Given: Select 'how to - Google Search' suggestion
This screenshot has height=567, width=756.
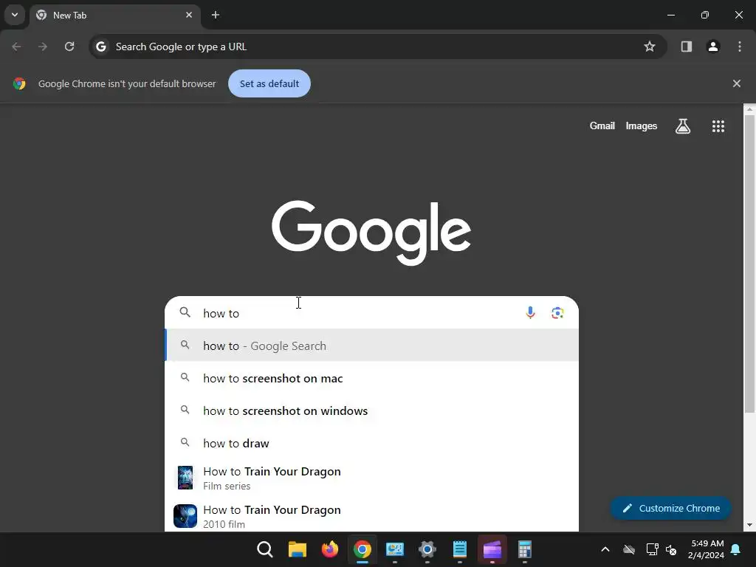Looking at the screenshot, I should coord(372,346).
